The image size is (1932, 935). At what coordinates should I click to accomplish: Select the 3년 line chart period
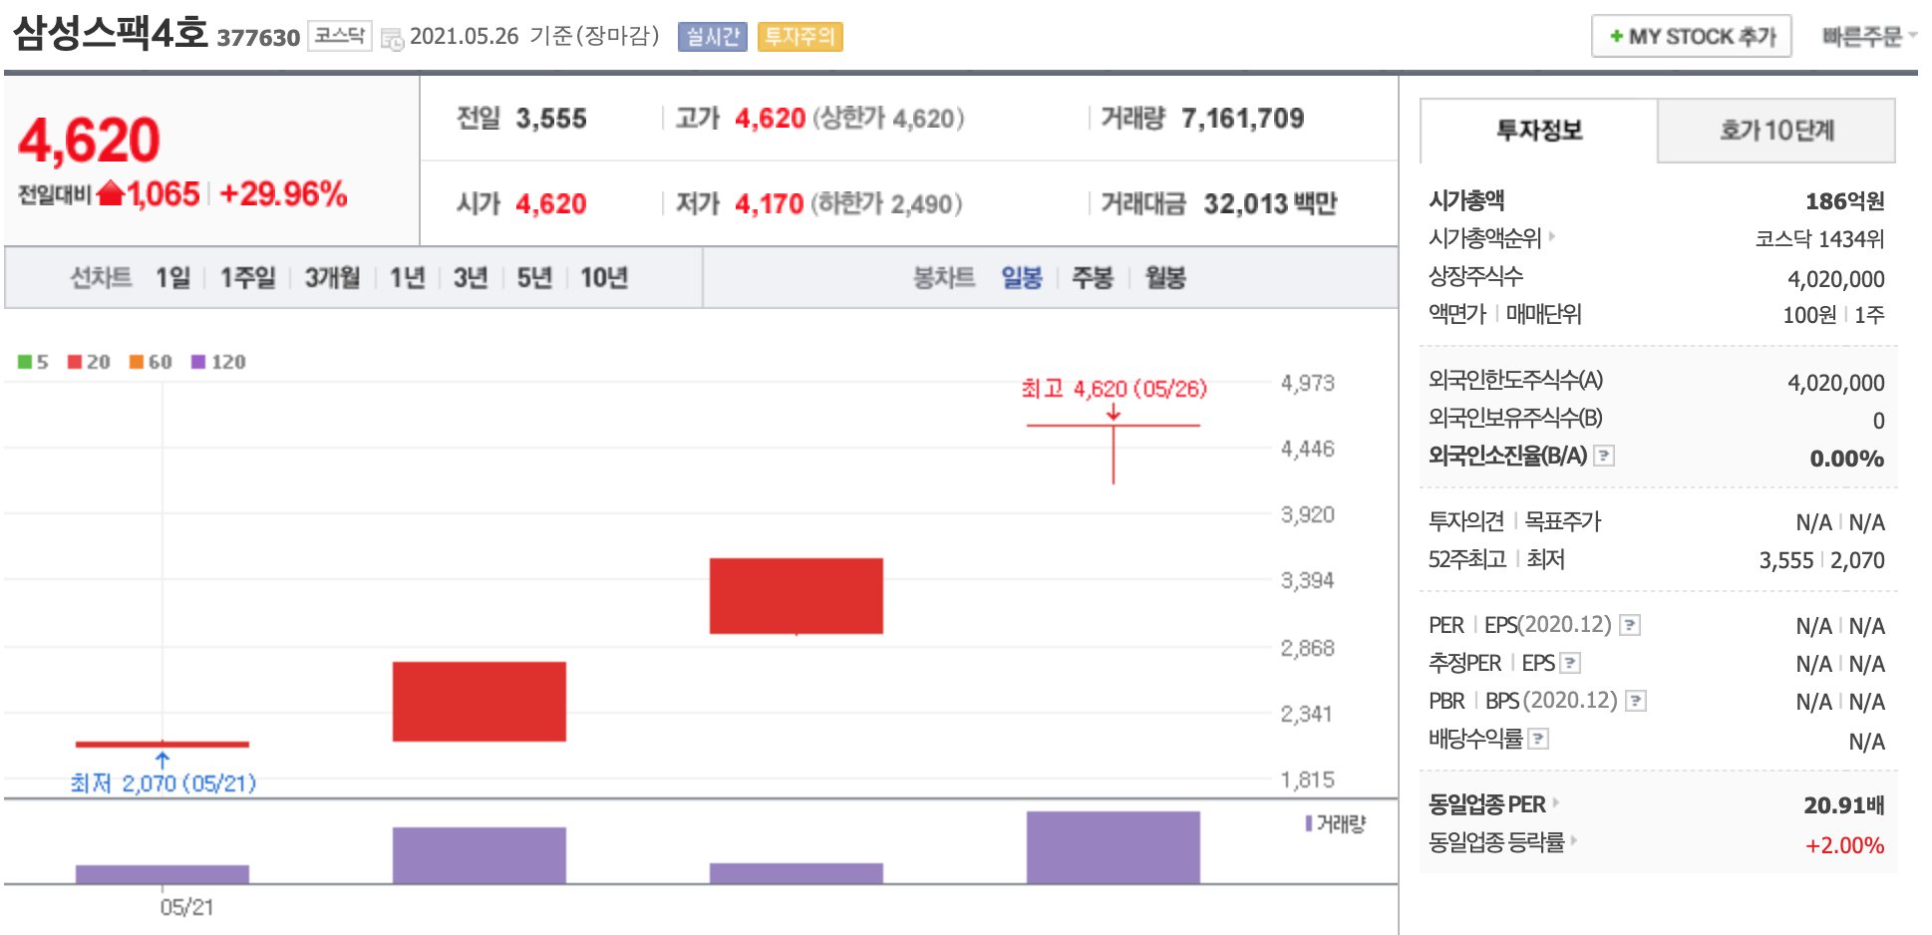pos(471,277)
